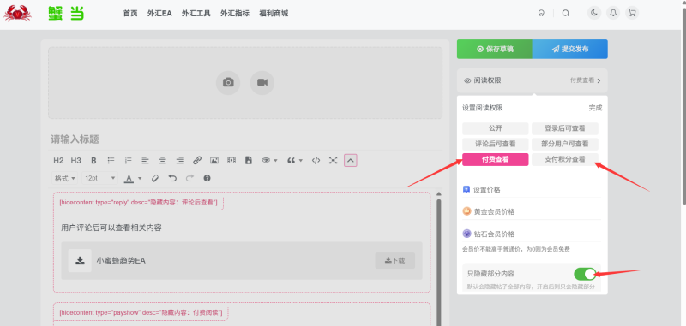The image size is (686, 326).
Task: Click the hidecontent reply tag label
Action: tap(138, 203)
